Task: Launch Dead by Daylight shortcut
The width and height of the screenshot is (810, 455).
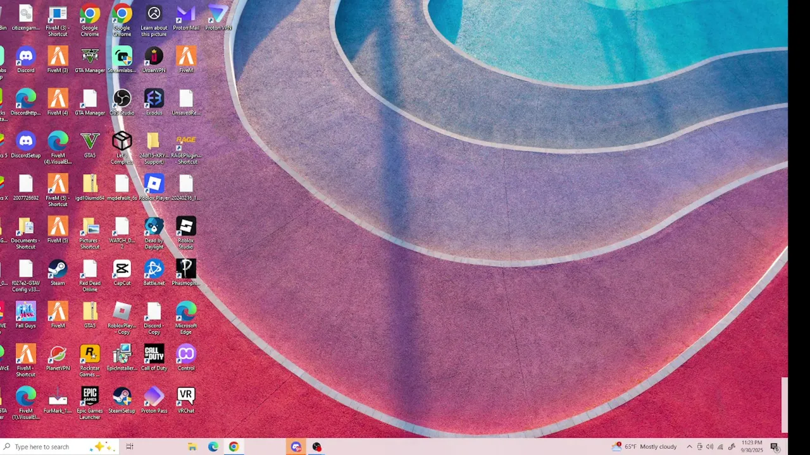Action: coord(154,233)
